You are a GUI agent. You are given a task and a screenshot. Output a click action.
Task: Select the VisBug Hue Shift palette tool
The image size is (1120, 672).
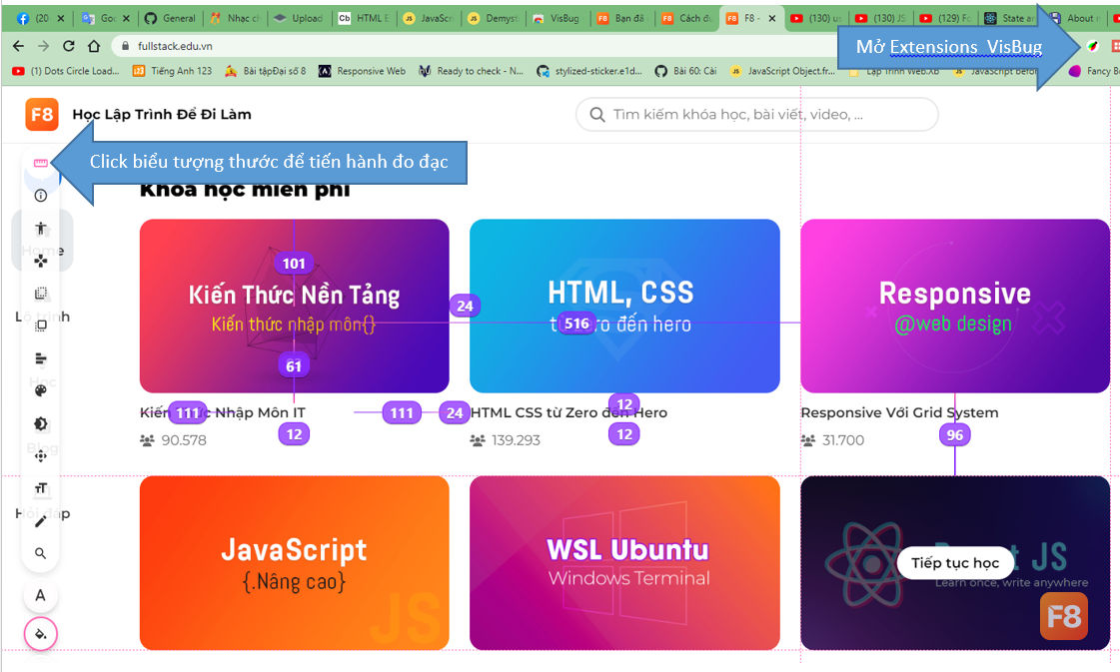point(41,390)
